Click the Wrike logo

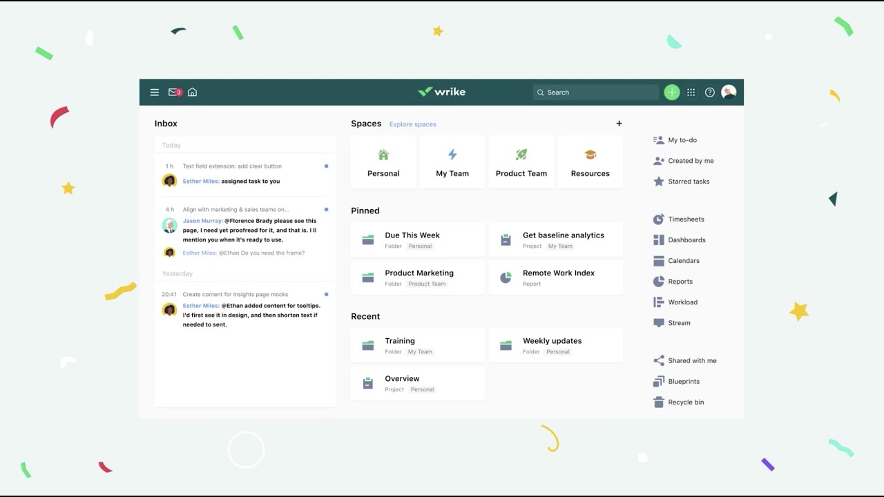point(442,92)
